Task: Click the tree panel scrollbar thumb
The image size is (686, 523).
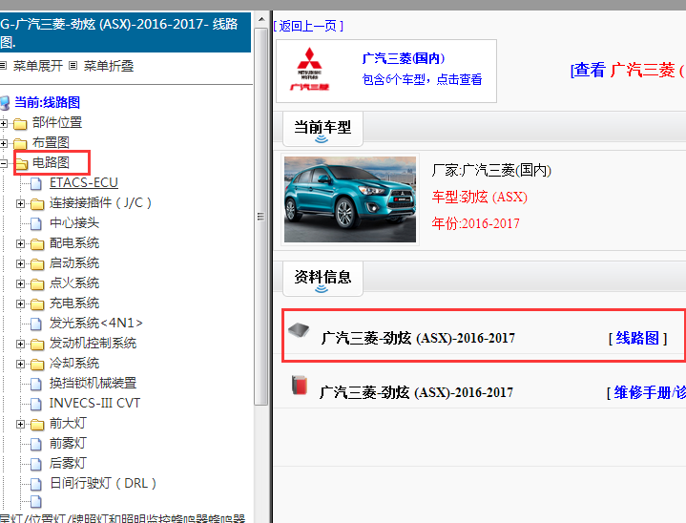Action: tap(260, 217)
